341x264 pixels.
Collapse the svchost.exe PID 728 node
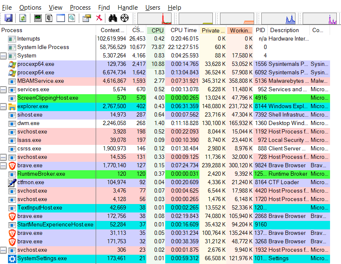[x=3, y=157]
